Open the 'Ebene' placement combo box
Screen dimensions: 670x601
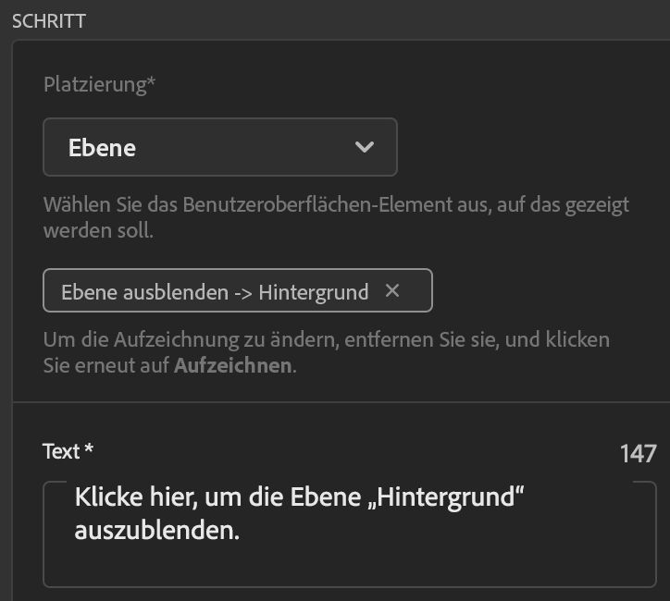coord(220,147)
